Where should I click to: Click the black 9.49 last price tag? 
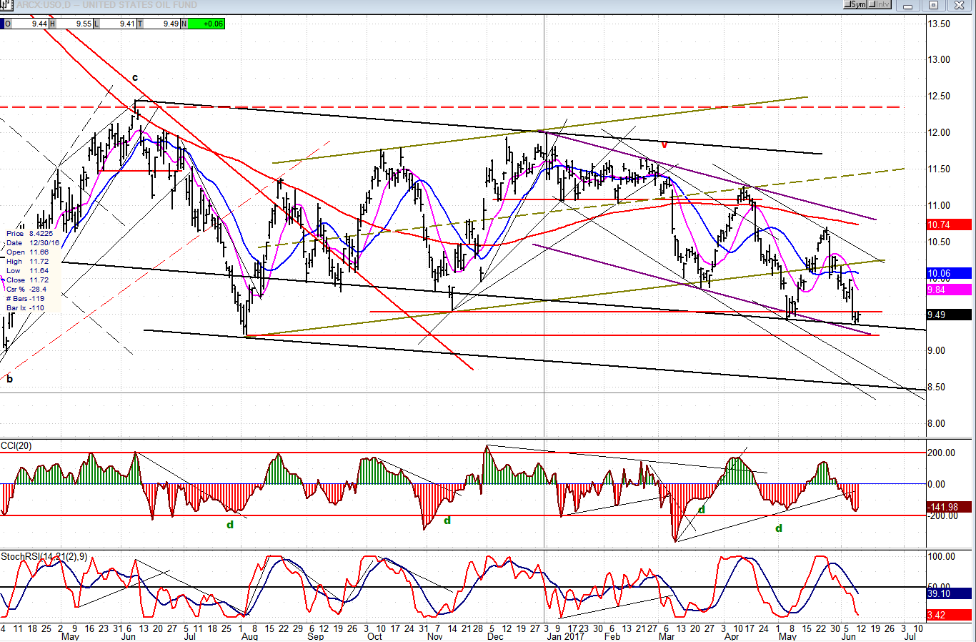click(948, 315)
